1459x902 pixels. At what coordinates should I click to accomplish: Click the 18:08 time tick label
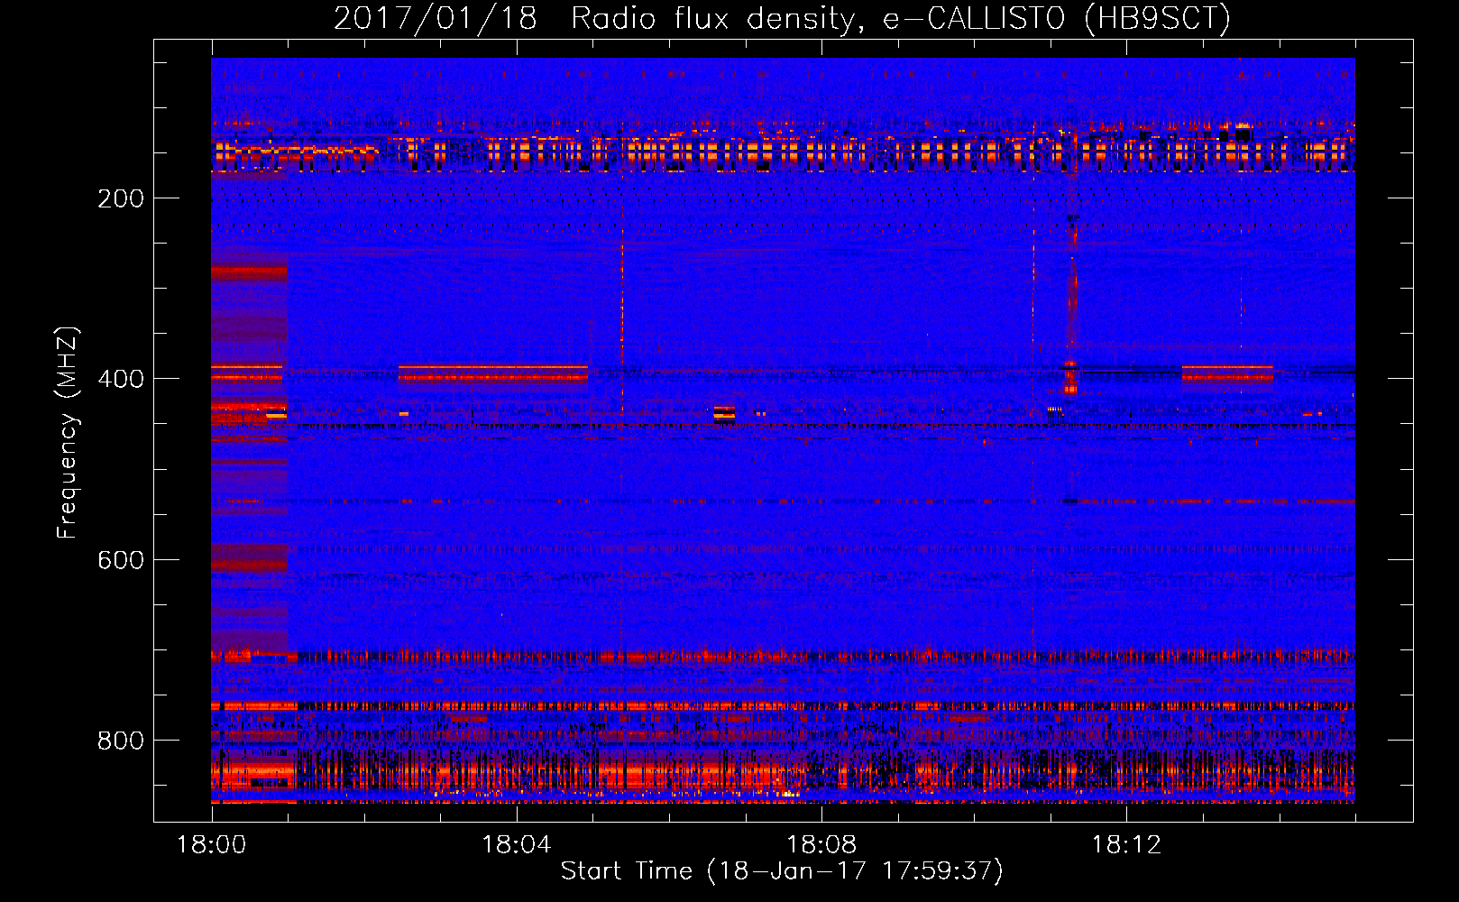click(821, 845)
